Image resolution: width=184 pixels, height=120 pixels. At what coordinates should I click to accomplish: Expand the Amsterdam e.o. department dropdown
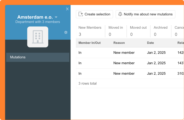pyautogui.click(x=56, y=17)
